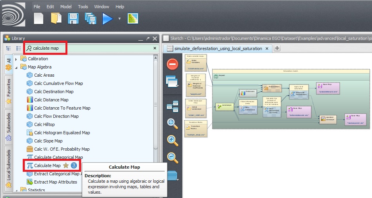Viewport: 372px width, 198px height.
Task: Create a new model with the blank page icon
Action: point(39,18)
